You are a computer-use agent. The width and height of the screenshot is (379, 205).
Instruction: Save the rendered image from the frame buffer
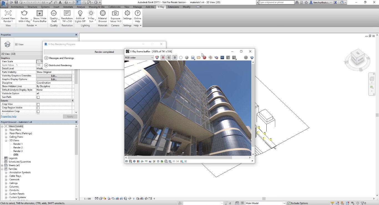tap(193, 57)
